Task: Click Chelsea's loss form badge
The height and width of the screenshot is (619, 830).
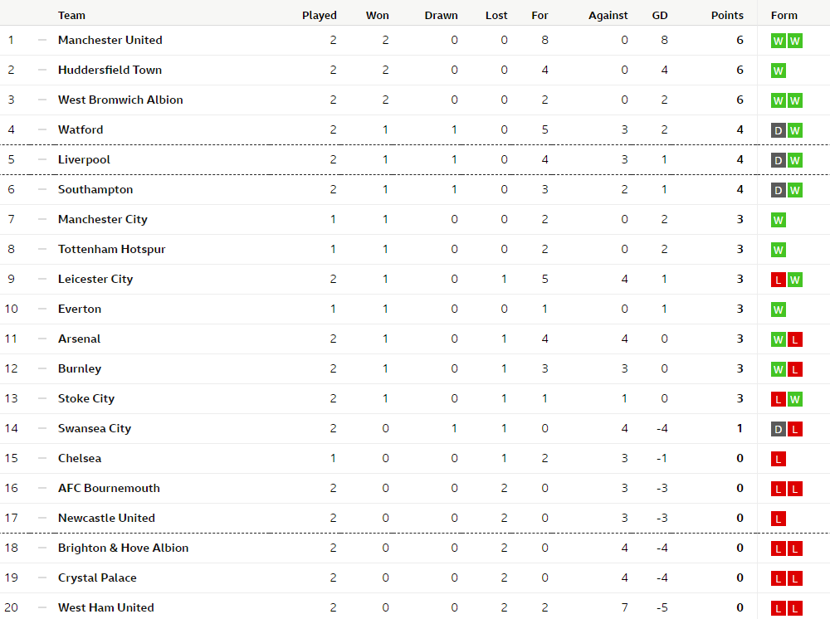Action: point(778,459)
